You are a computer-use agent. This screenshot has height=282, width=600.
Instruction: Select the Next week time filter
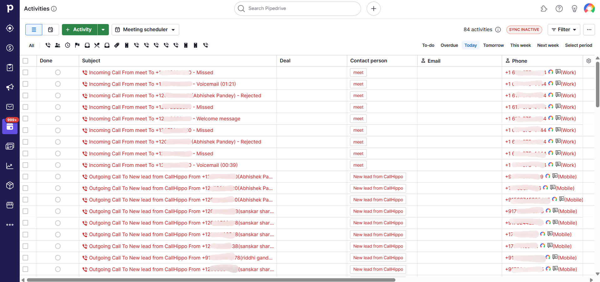tap(548, 45)
